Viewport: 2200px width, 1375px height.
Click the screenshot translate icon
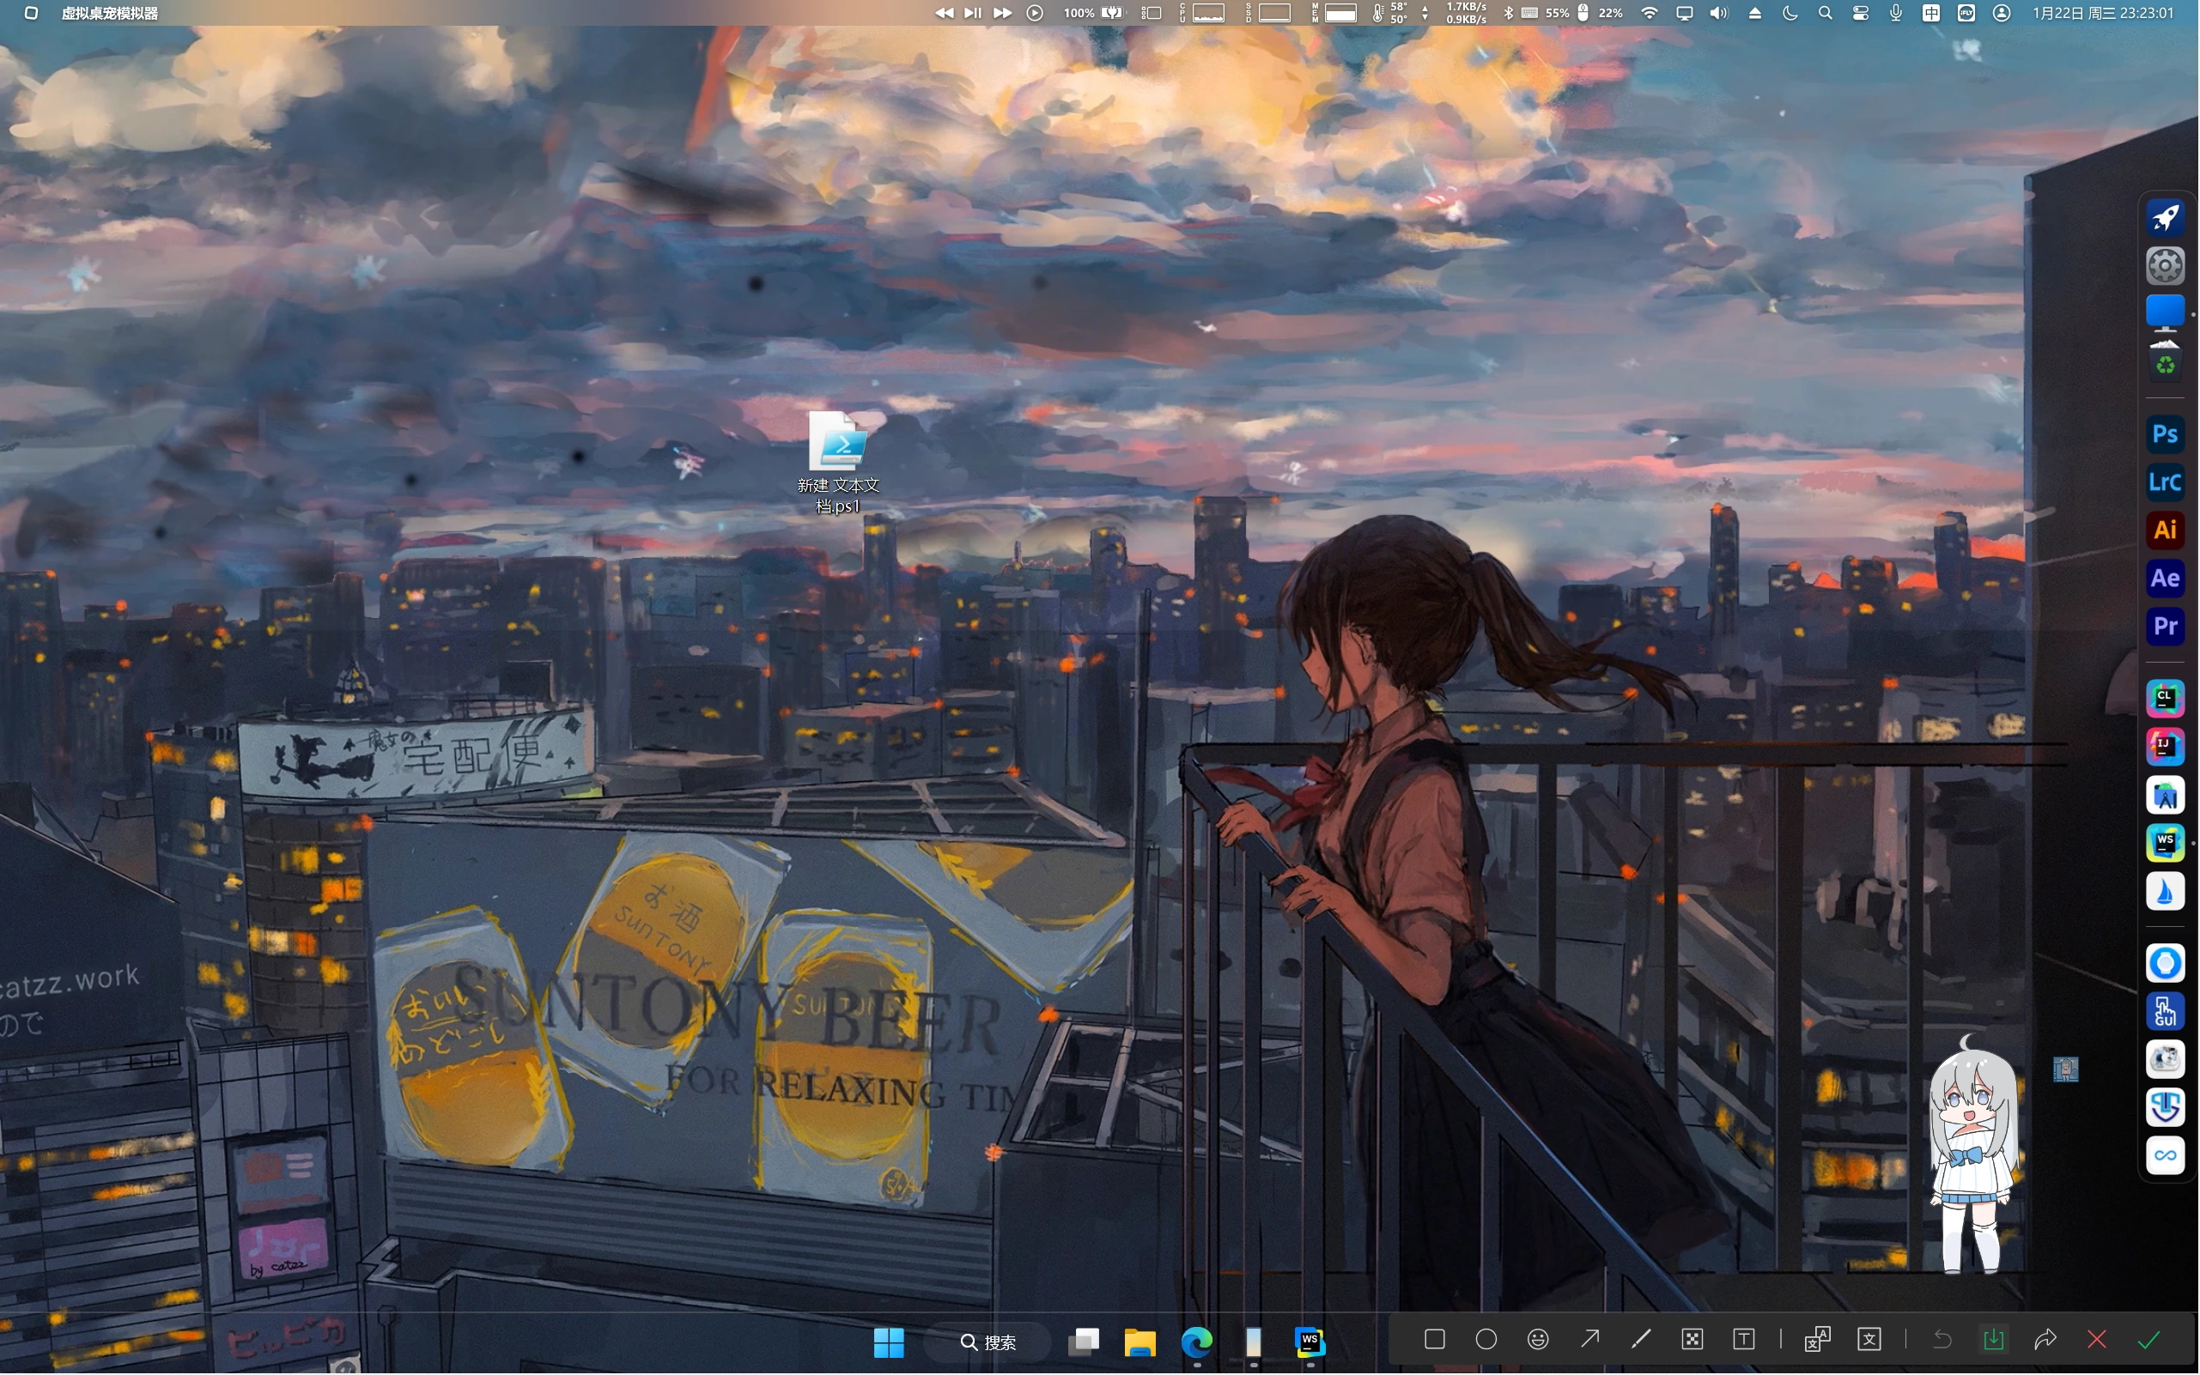click(1817, 1339)
